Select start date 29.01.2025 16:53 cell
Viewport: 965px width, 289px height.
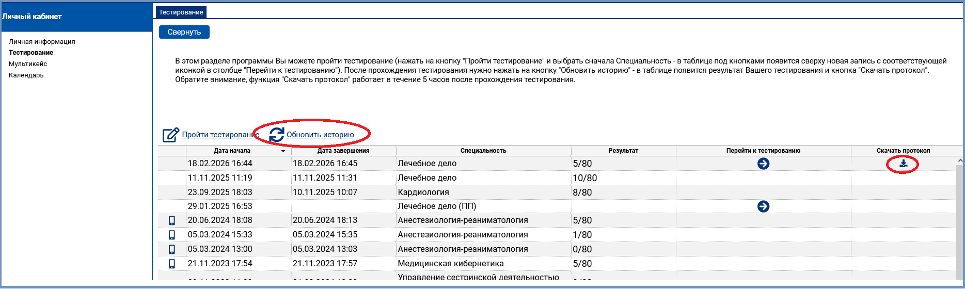click(239, 206)
